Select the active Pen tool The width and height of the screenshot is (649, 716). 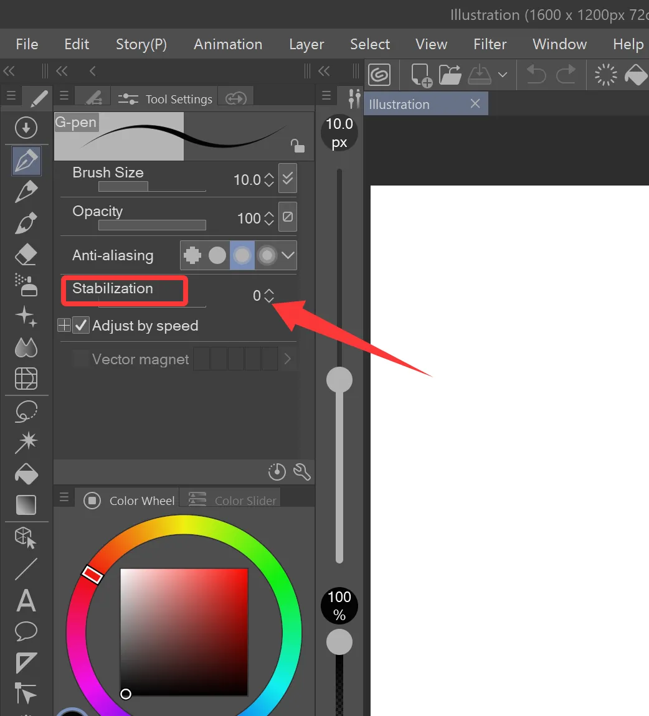27,161
